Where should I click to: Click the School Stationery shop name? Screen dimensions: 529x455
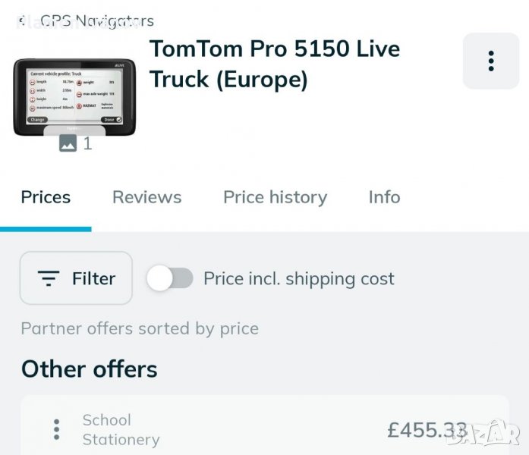[121, 430]
